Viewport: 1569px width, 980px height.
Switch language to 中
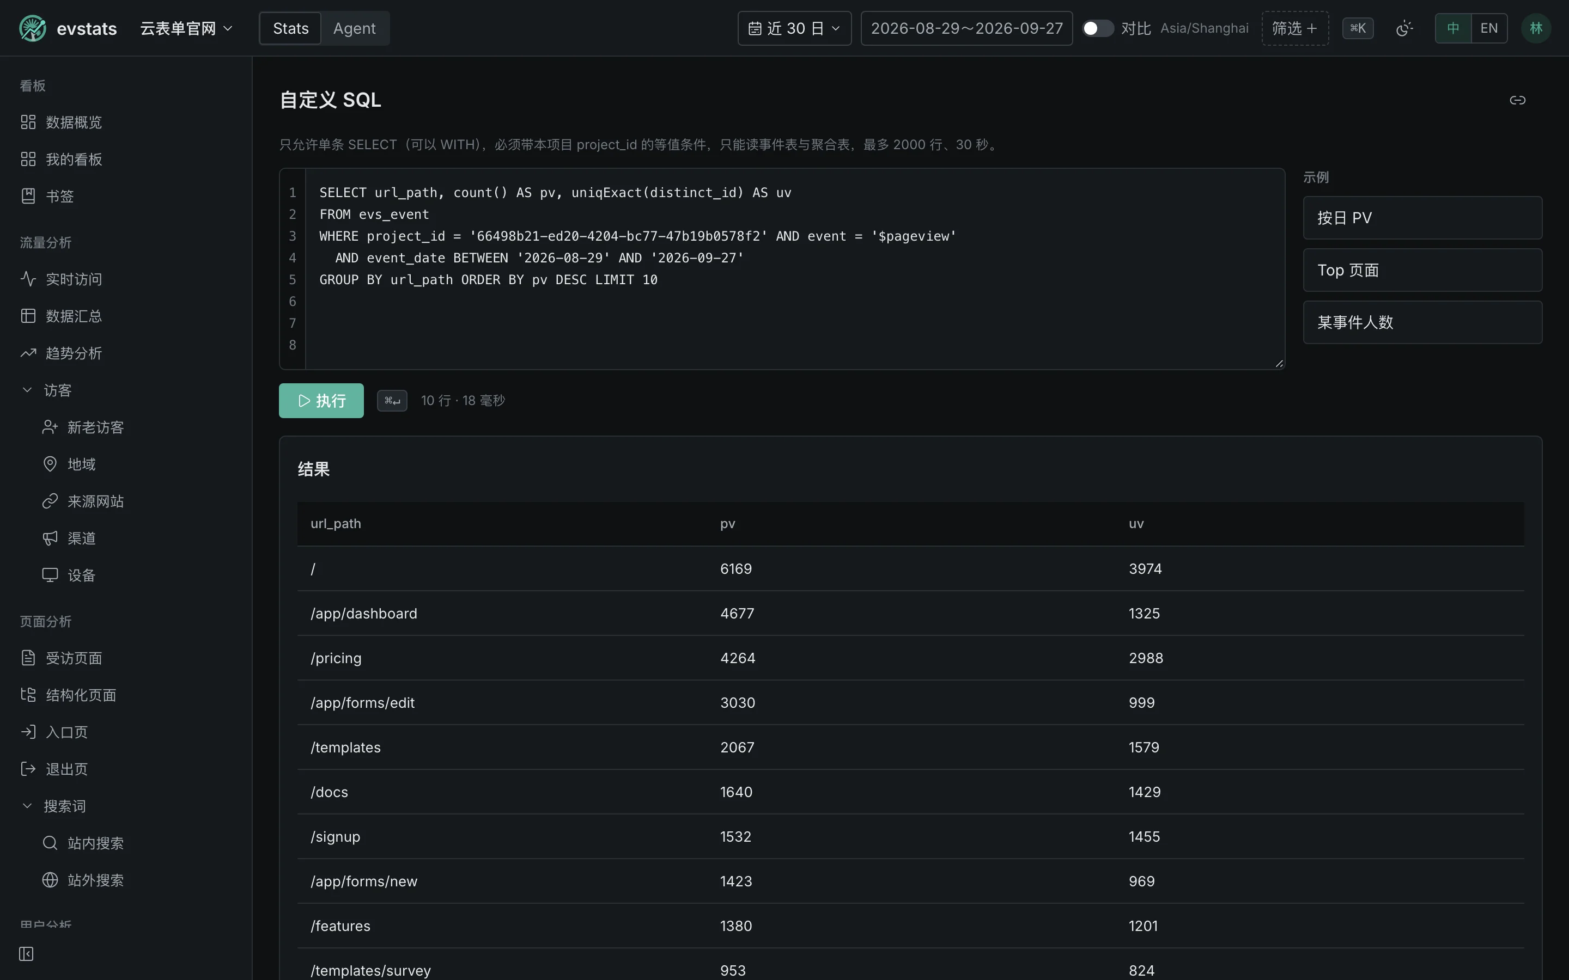(x=1453, y=28)
